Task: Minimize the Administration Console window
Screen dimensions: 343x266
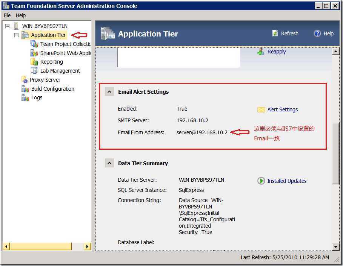Action: click(x=318, y=6)
